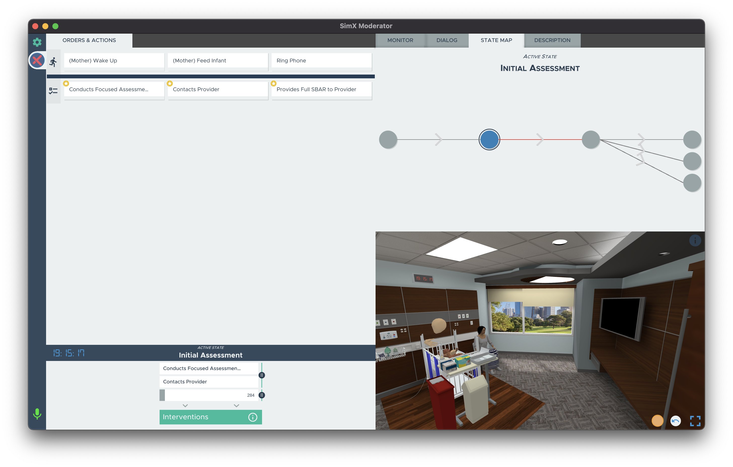733x467 pixels.
Task: Mark Provides Full SBAR to Provider
Action: click(321, 90)
